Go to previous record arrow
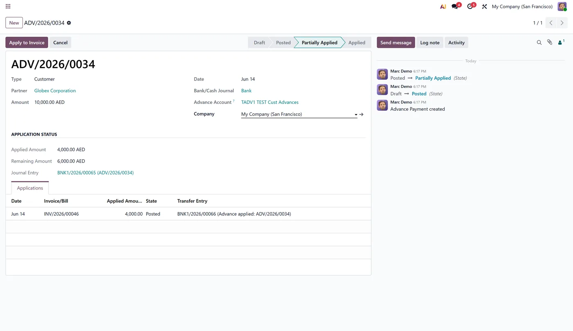573x331 pixels. [x=551, y=23]
